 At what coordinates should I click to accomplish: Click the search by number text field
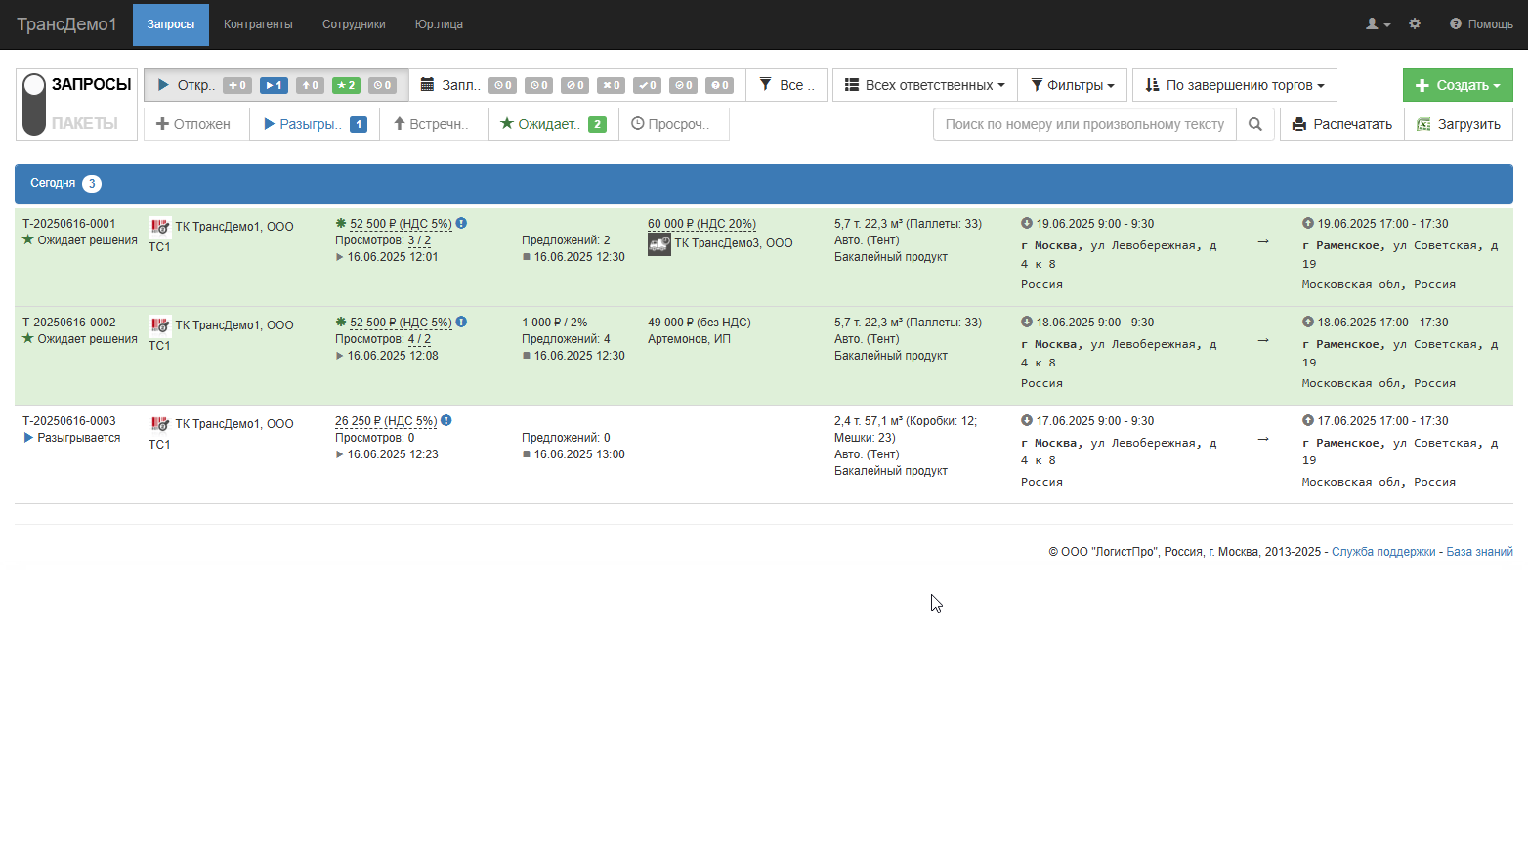point(1084,124)
